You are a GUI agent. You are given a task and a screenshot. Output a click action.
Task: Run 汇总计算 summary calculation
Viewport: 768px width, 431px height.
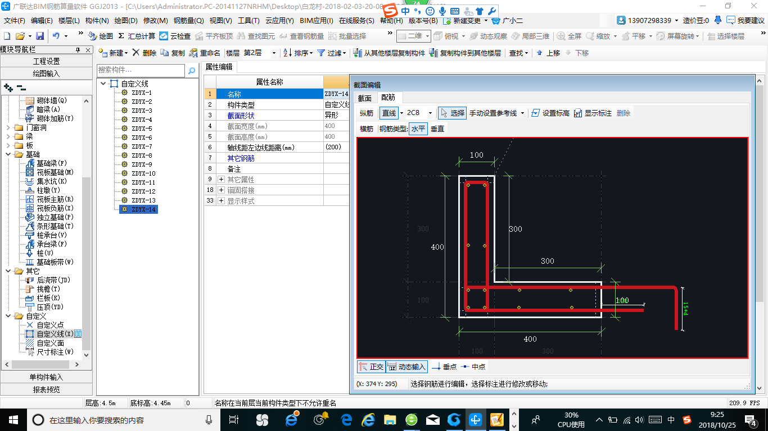137,36
